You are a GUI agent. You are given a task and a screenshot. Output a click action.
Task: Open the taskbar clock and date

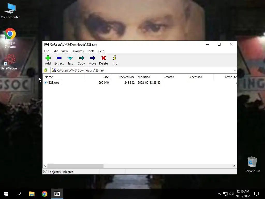pos(243,194)
